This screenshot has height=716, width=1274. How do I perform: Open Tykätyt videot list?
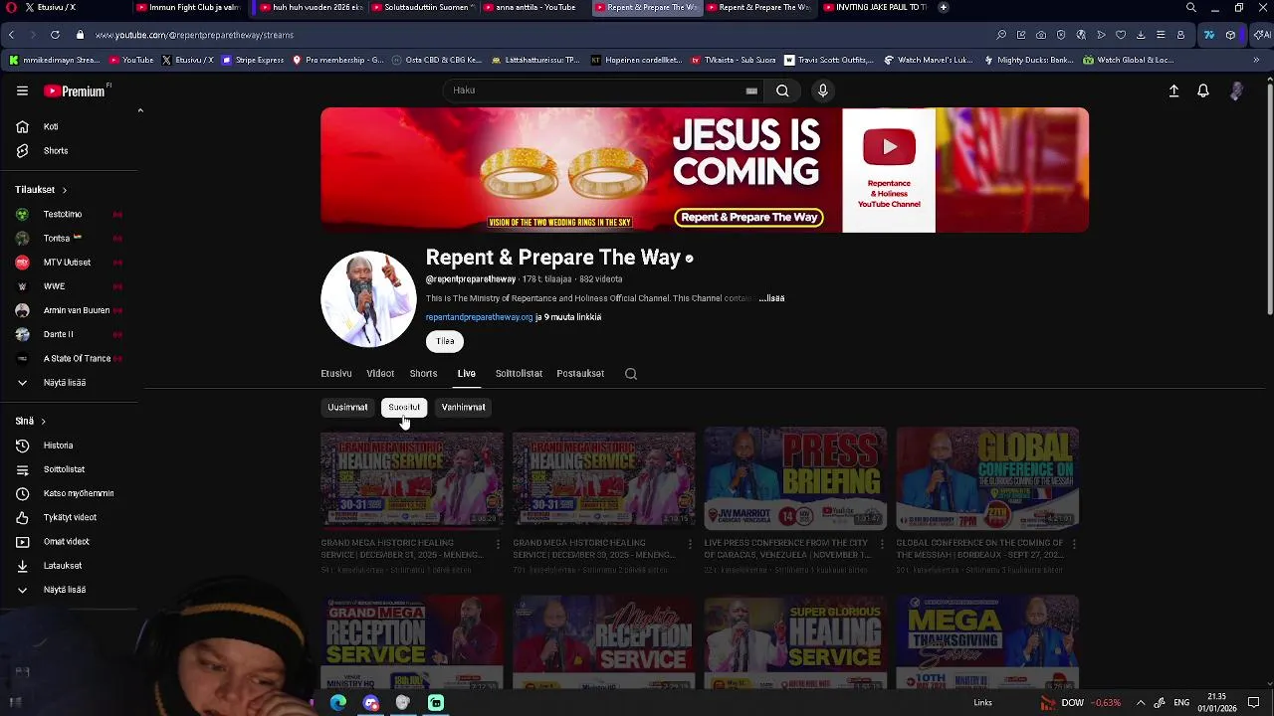coord(70,517)
